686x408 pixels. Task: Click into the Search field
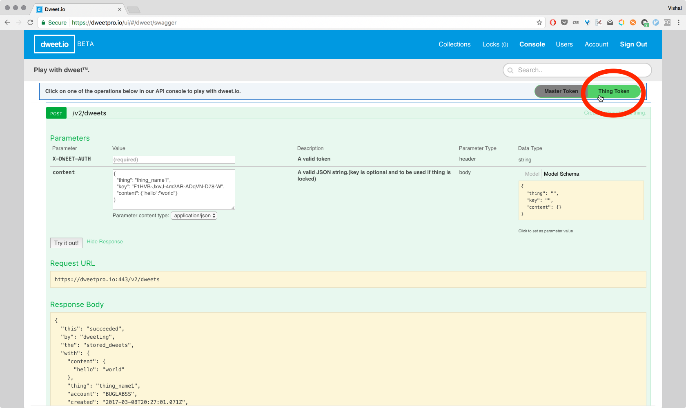(577, 70)
